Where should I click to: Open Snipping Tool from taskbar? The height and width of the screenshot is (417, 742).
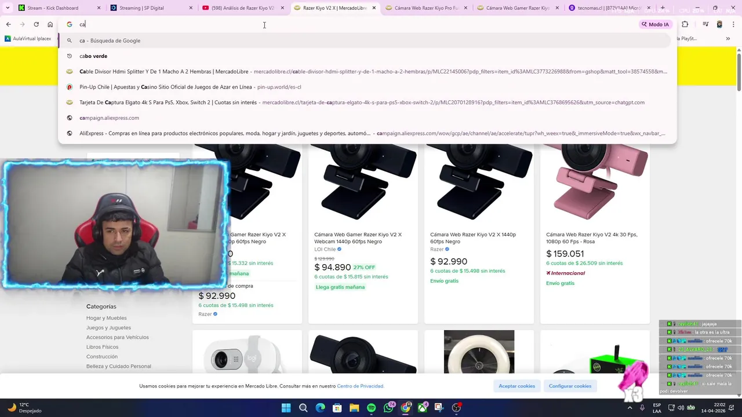[x=439, y=408]
